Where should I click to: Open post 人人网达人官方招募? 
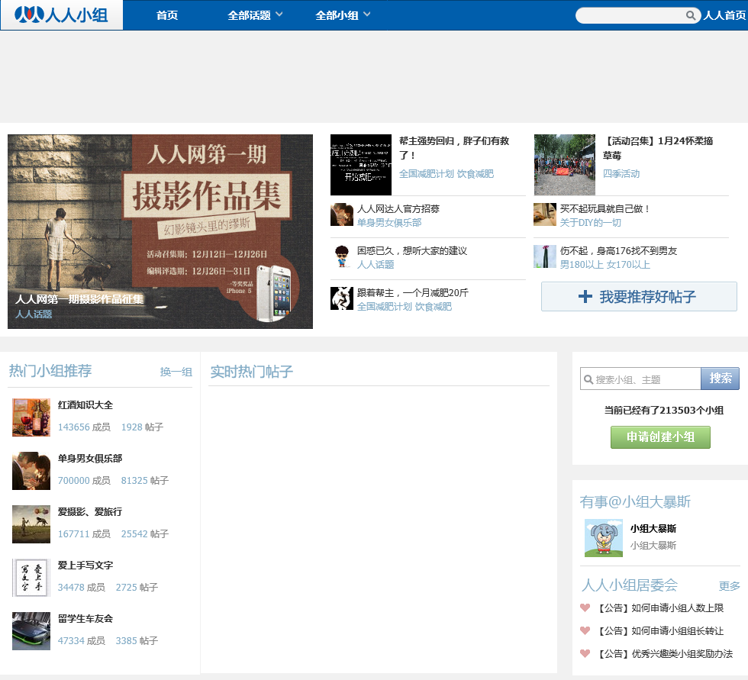pos(398,209)
